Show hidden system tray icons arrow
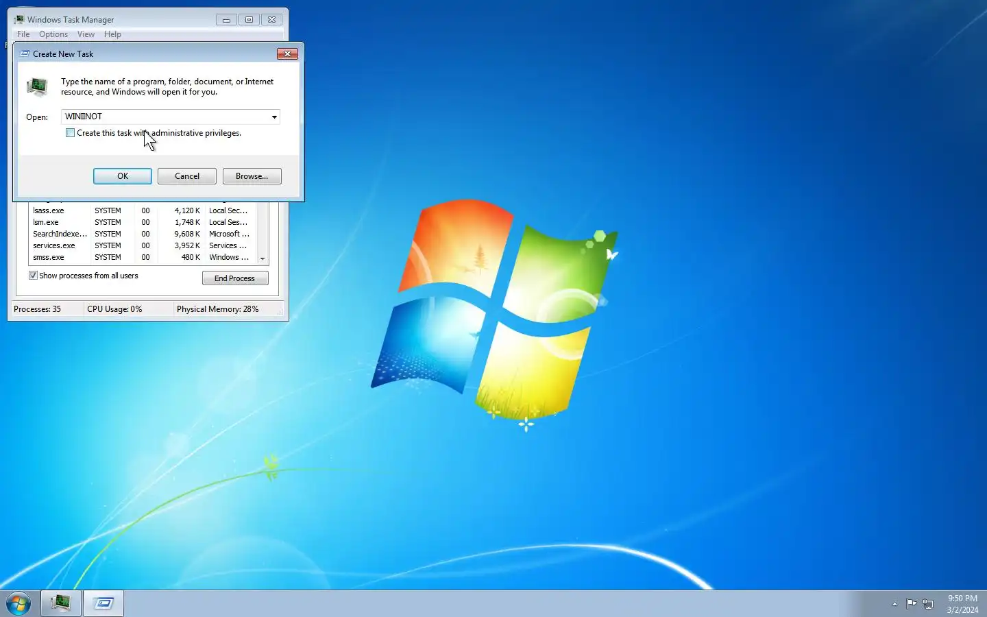Screen dimensions: 987x617 click(x=894, y=604)
